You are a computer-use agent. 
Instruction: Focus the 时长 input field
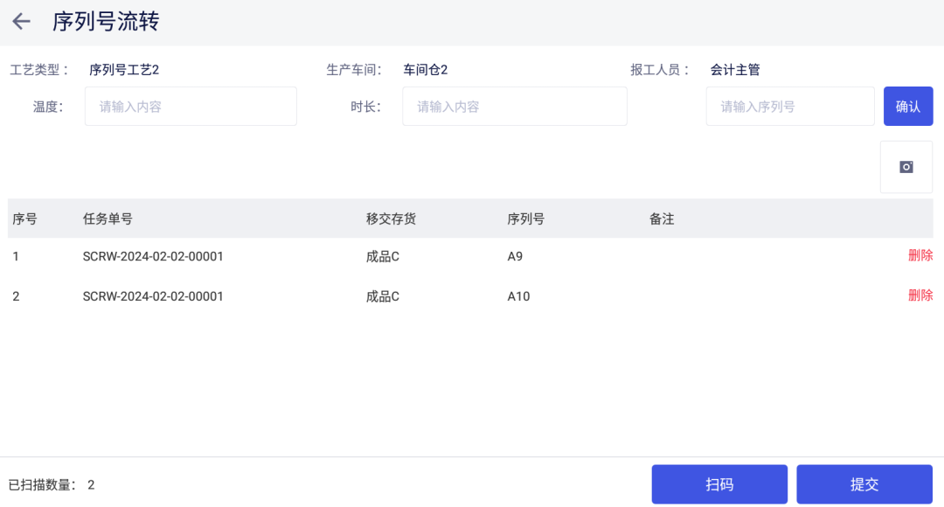(514, 107)
